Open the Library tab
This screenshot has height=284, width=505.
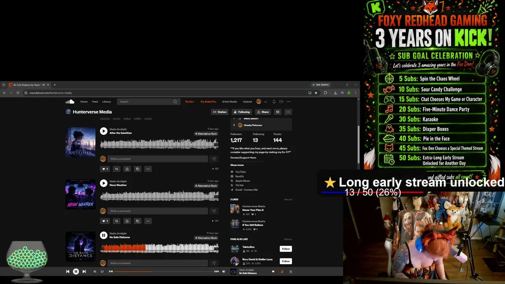[107, 102]
